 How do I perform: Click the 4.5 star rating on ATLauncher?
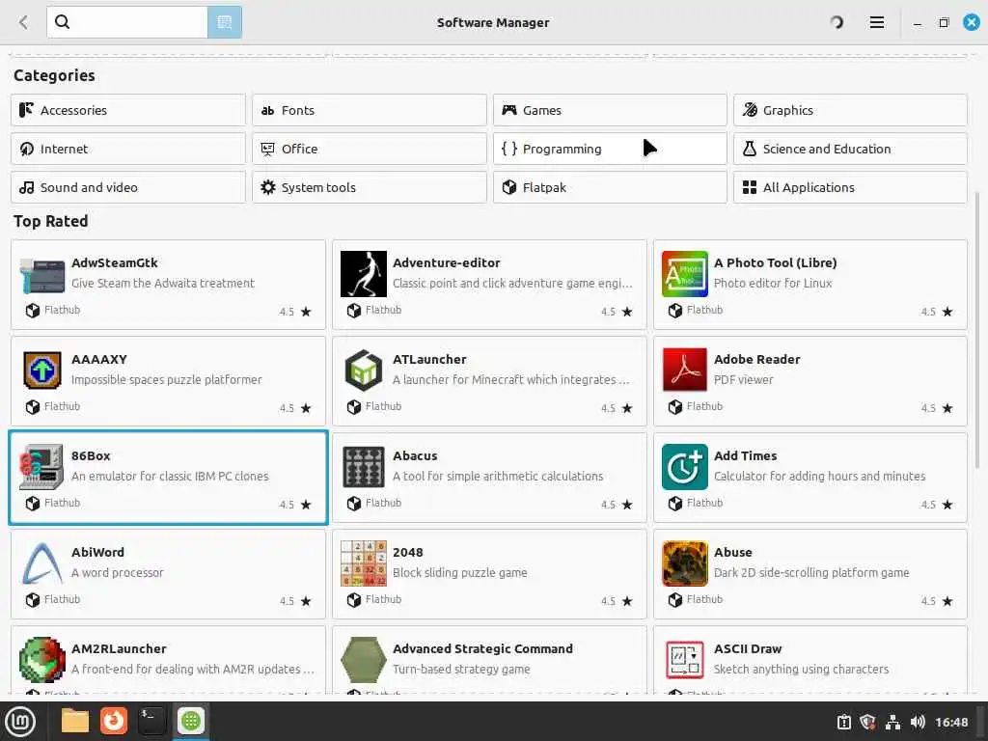[617, 408]
